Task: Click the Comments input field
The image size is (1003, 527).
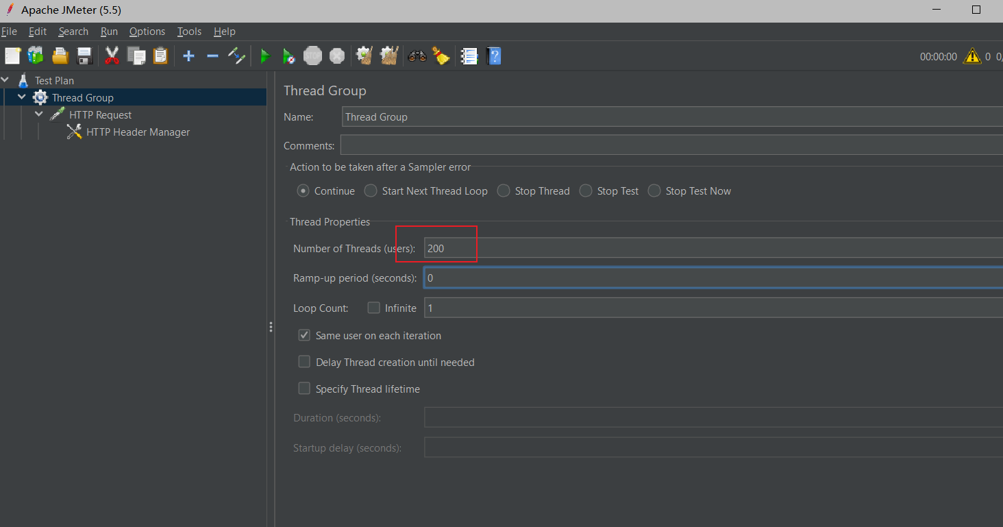Action: pos(671,145)
